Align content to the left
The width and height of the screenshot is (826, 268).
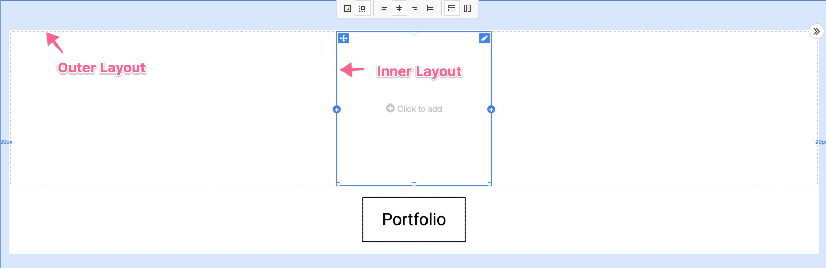(384, 8)
